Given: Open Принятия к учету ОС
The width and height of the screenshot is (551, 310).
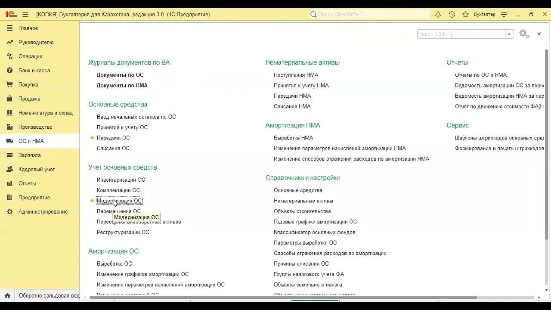Looking at the screenshot, I should click(122, 127).
